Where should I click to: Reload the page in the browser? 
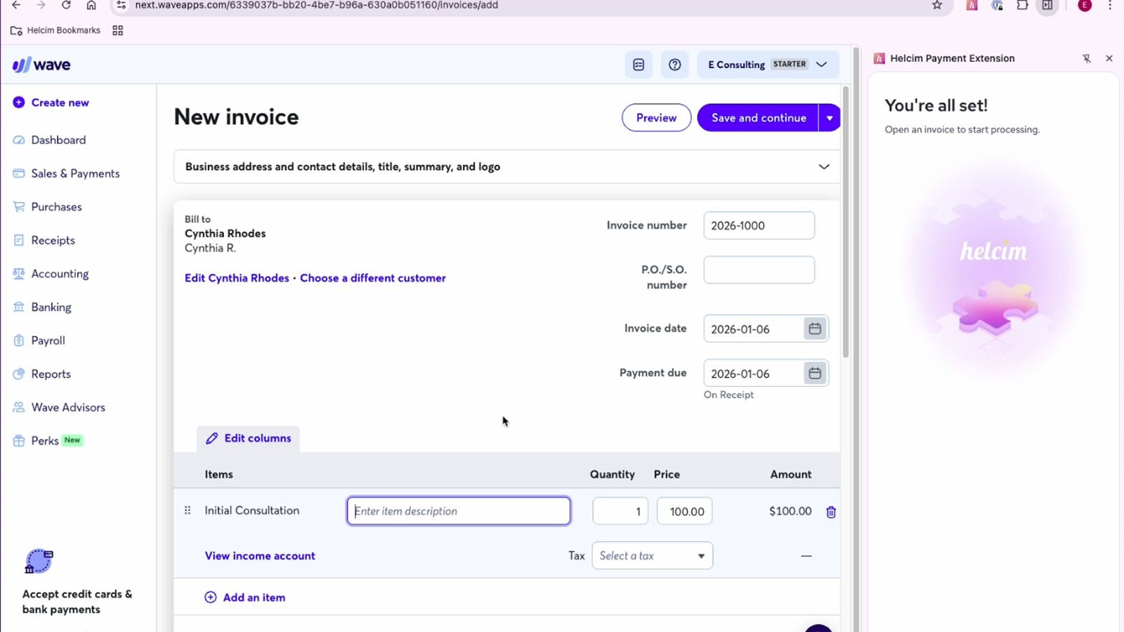pyautogui.click(x=66, y=6)
